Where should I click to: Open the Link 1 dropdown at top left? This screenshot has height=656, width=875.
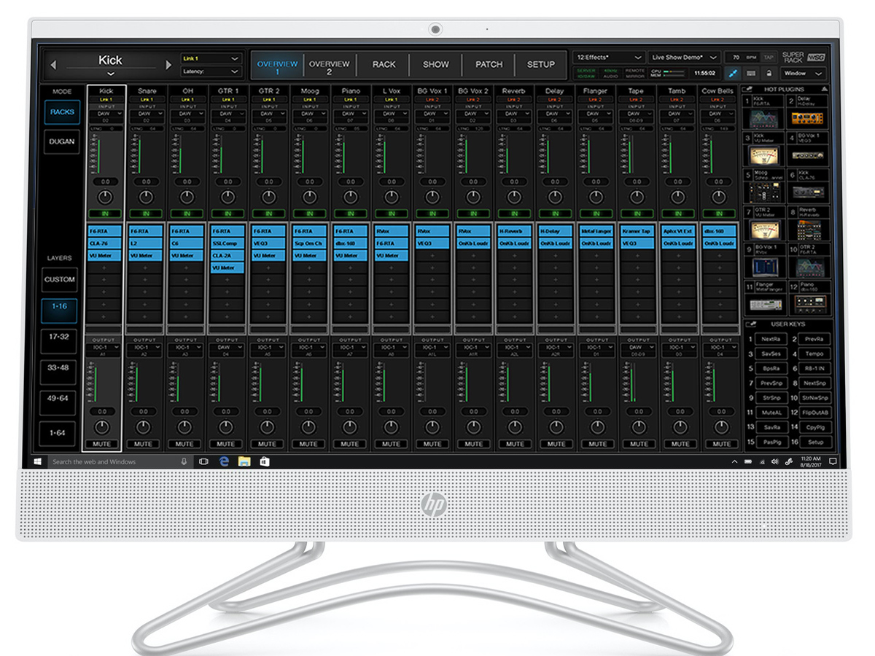211,58
